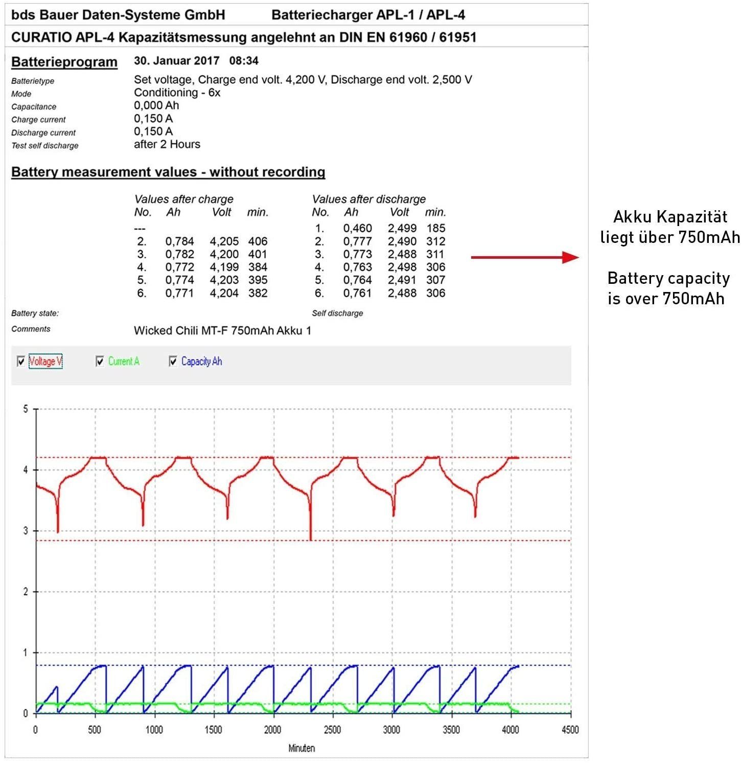Click the Batterieprogram heading

[x=64, y=62]
